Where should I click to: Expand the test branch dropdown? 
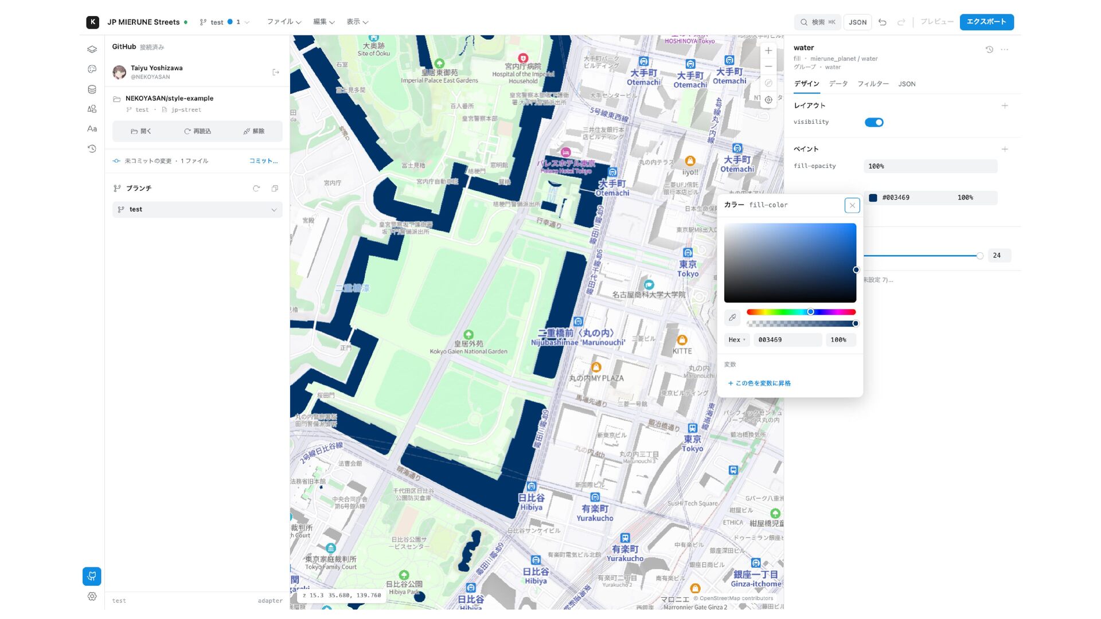click(197, 210)
